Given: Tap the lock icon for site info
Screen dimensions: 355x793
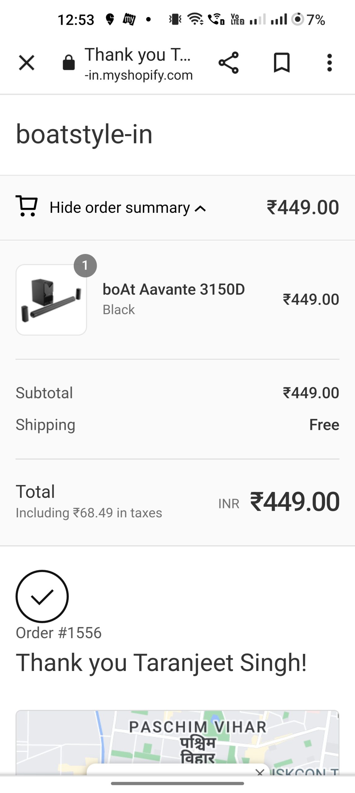Looking at the screenshot, I should (x=68, y=63).
